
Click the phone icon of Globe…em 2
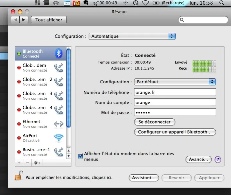tap(59, 82)
